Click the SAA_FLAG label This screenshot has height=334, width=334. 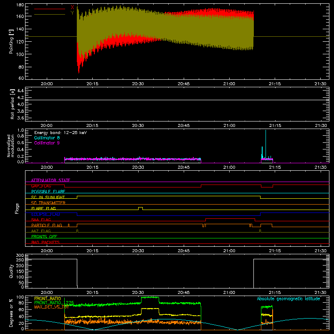pos(41,220)
